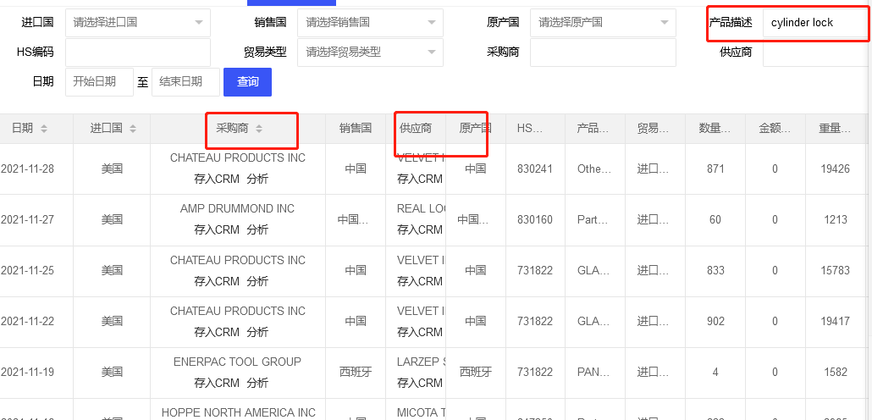This screenshot has width=872, height=420.
Task: Click weight value 1582
Action: (x=836, y=373)
